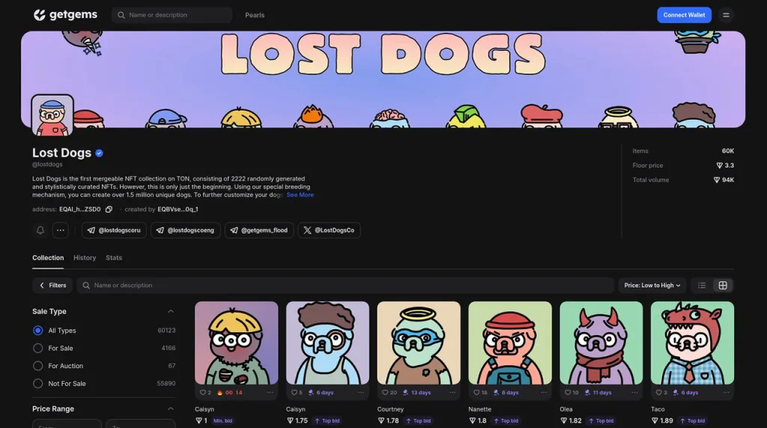This screenshot has height=428, width=767.
Task: Switch to Collection tab
Action: [48, 257]
